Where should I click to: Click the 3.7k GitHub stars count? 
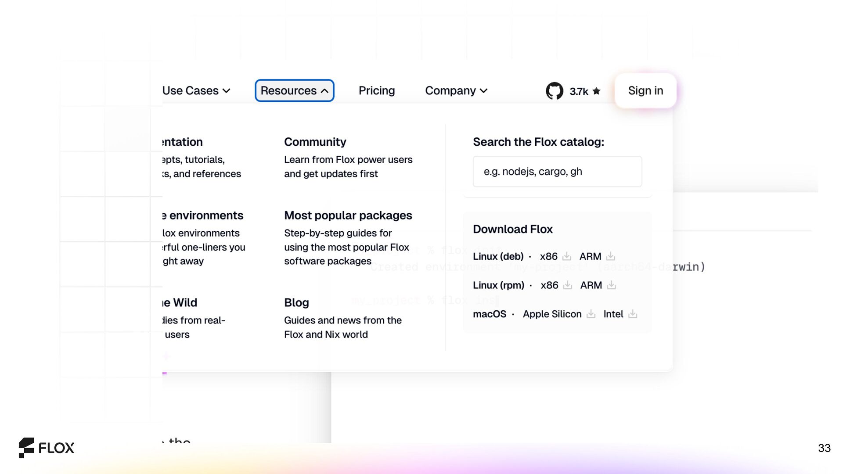click(579, 91)
